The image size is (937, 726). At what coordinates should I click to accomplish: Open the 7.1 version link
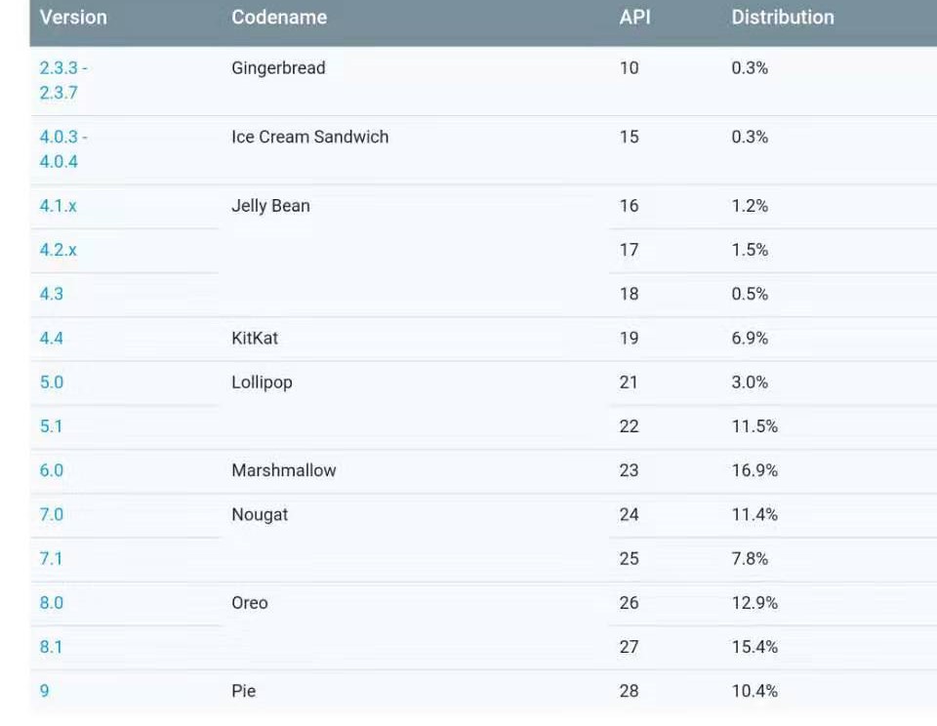tap(52, 558)
